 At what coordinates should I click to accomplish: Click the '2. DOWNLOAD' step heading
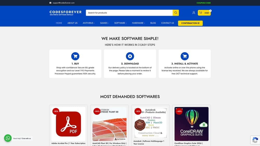pos(130,64)
